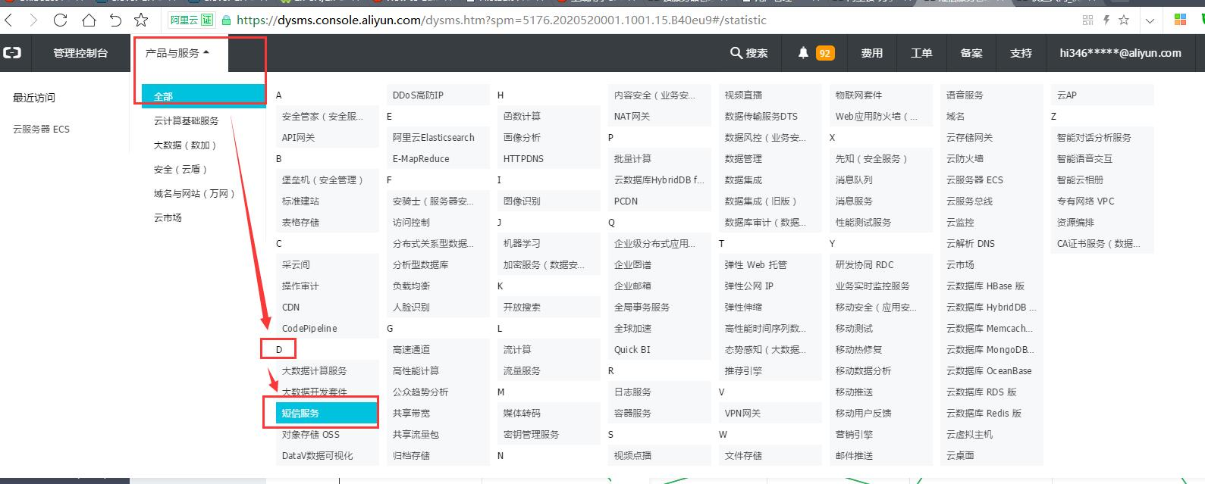Click the undo/restore tab icon
Screen dimensions: 1205x484
[115, 20]
